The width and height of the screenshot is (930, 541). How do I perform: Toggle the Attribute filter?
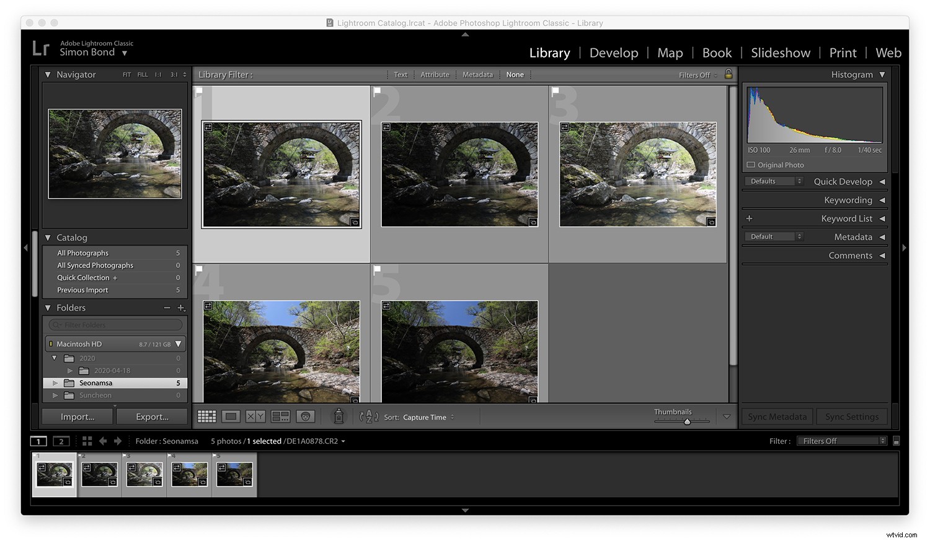(x=435, y=74)
